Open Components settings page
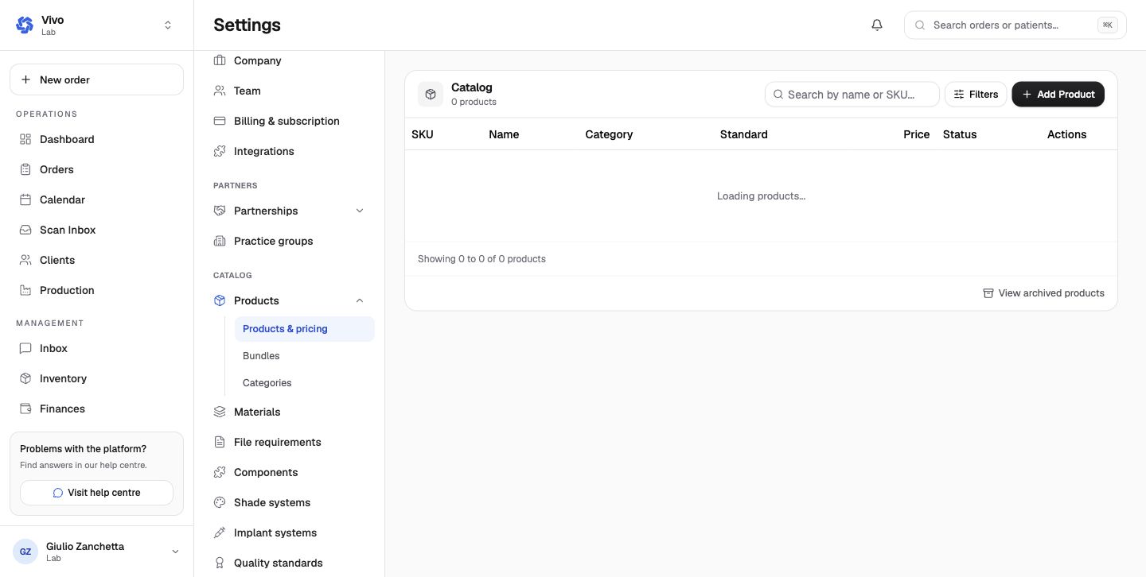Viewport: 1146px width, 577px height. (x=290, y=472)
